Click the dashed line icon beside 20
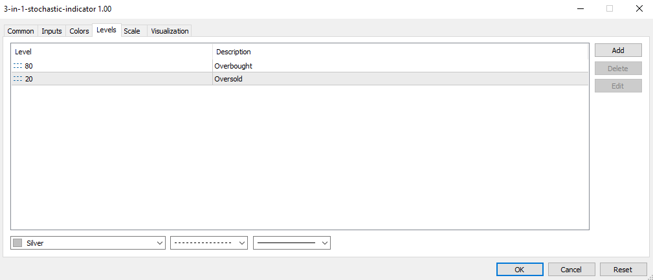653x280 pixels. point(17,79)
